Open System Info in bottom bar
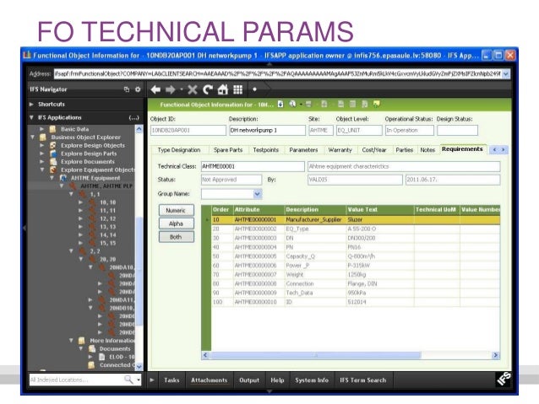 click(312, 380)
